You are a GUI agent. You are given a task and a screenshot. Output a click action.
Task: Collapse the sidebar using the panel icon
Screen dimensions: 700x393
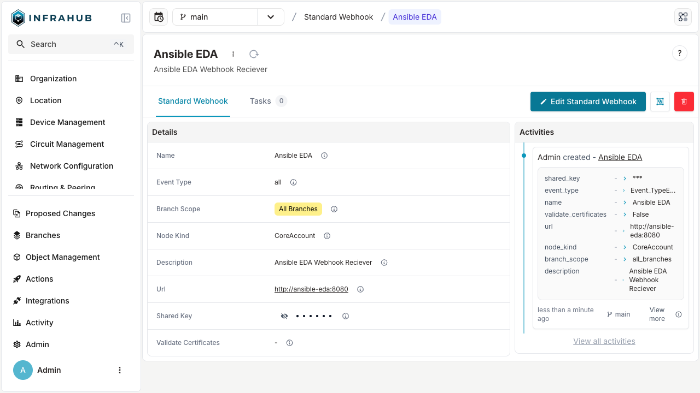(126, 17)
